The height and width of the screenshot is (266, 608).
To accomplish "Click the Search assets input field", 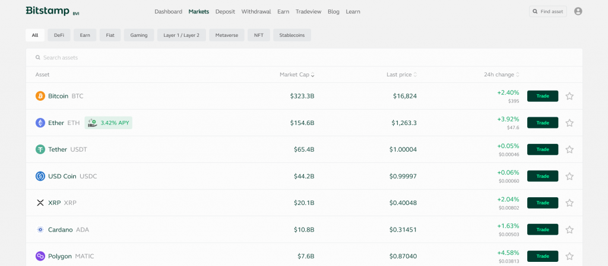I will 304,57.
